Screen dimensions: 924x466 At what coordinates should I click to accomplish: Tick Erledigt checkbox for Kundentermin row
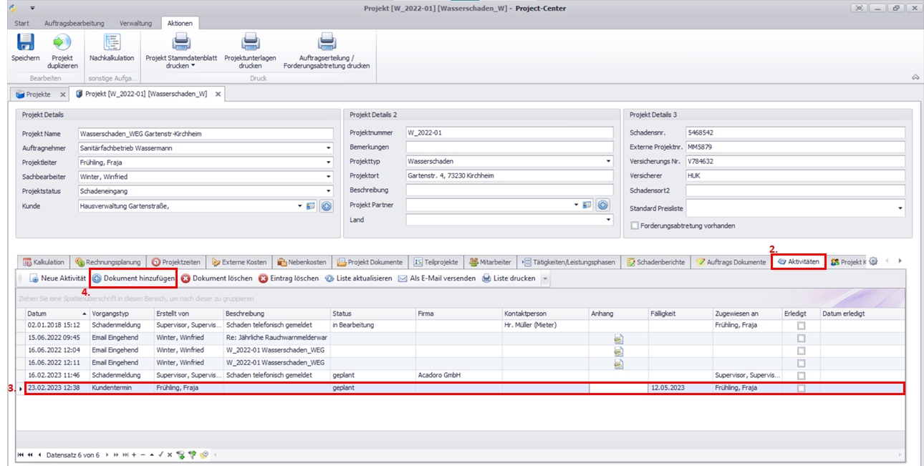801,388
